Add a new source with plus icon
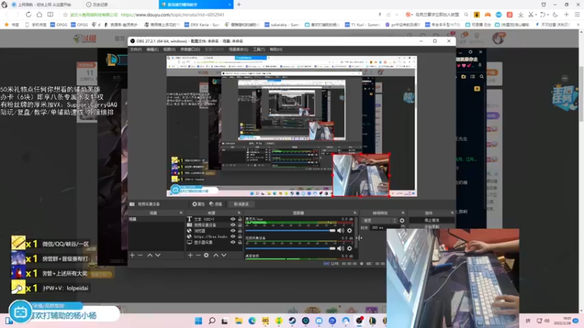This screenshot has height=328, width=584. (x=191, y=255)
